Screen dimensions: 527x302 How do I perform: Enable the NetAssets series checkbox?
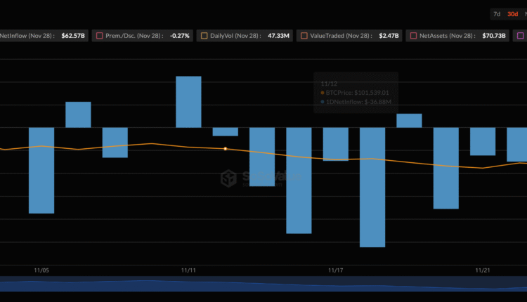point(413,35)
